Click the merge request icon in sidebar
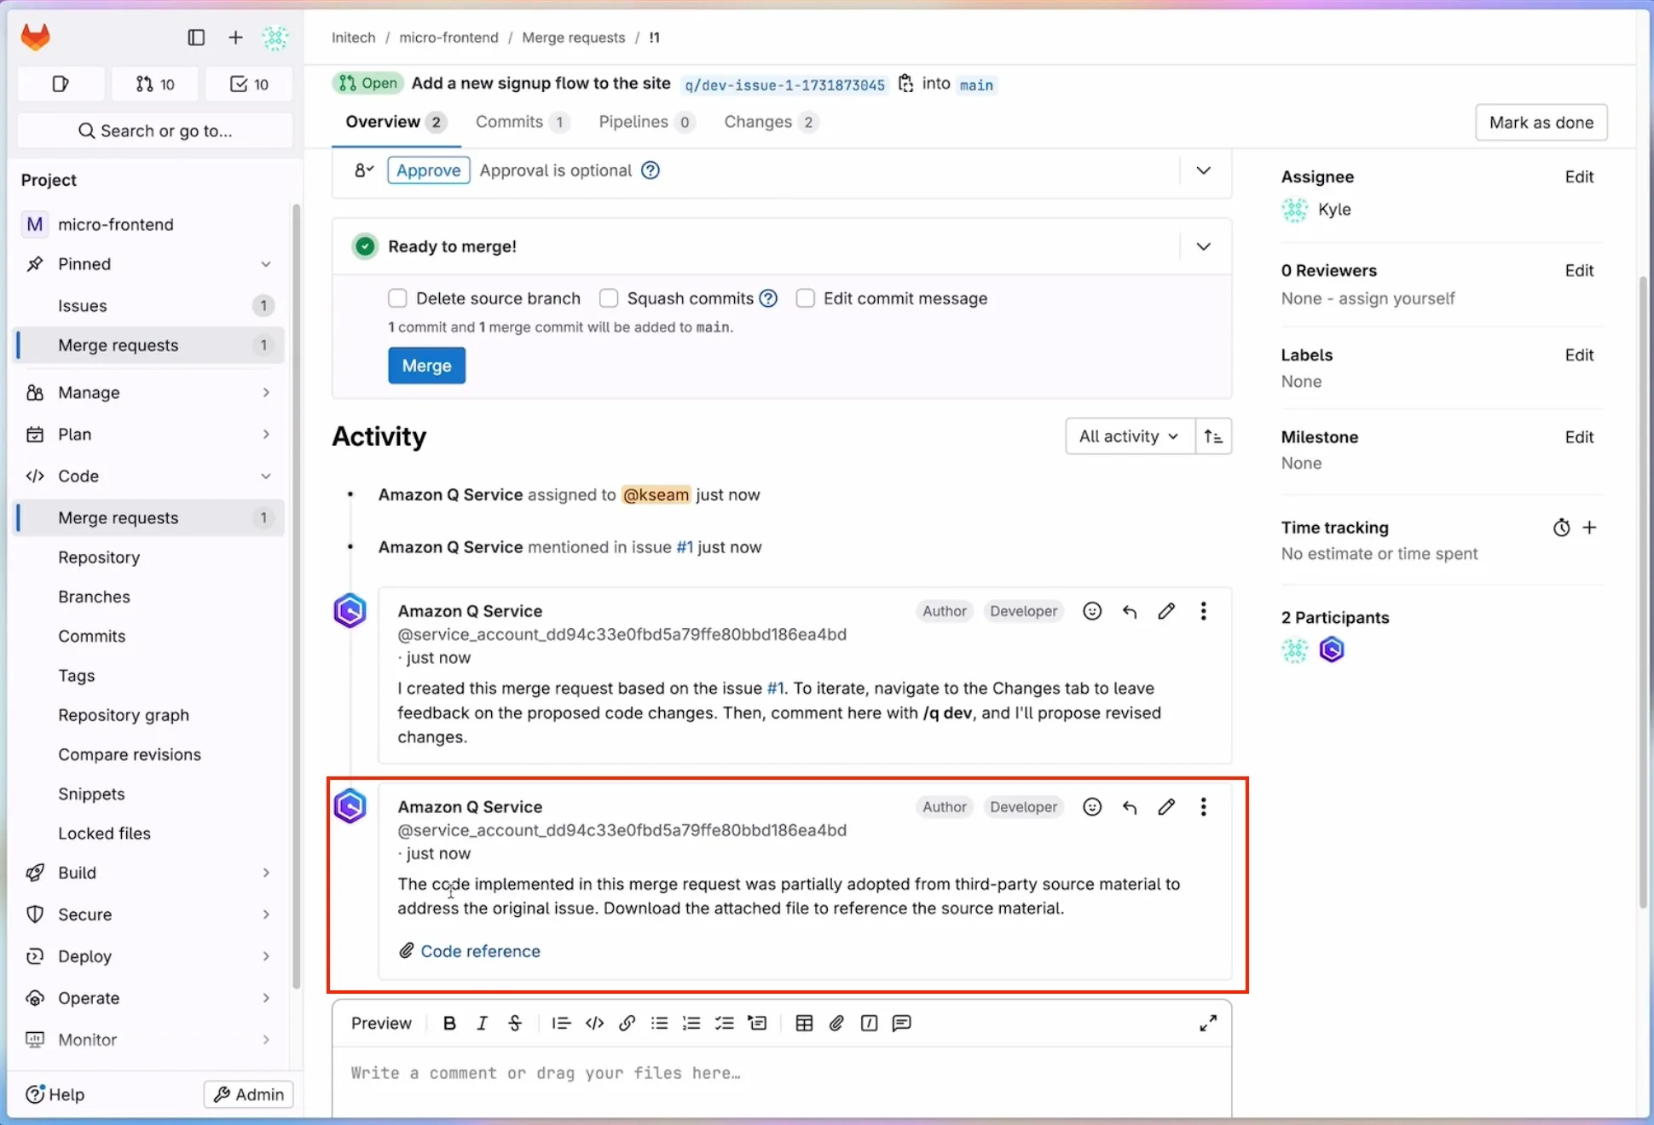This screenshot has width=1654, height=1125. 142,83
